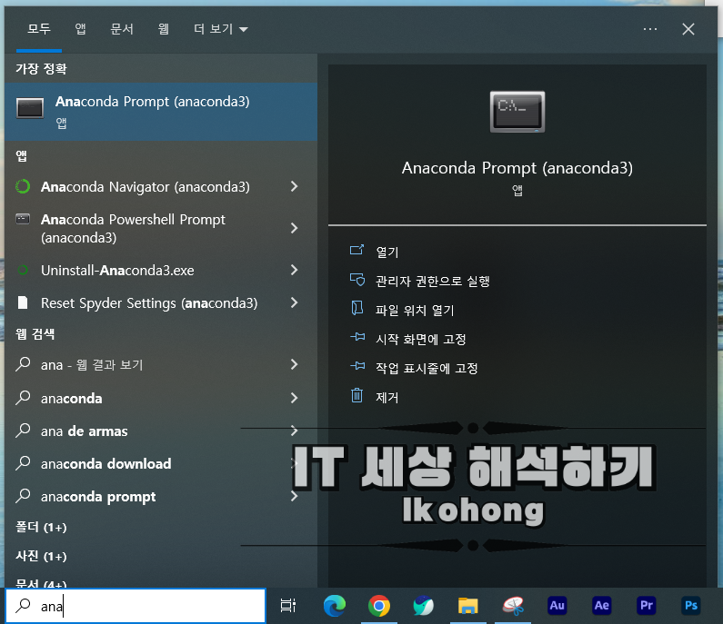723x624 pixels.
Task: Choose 파일 위치 열기
Action: point(415,310)
